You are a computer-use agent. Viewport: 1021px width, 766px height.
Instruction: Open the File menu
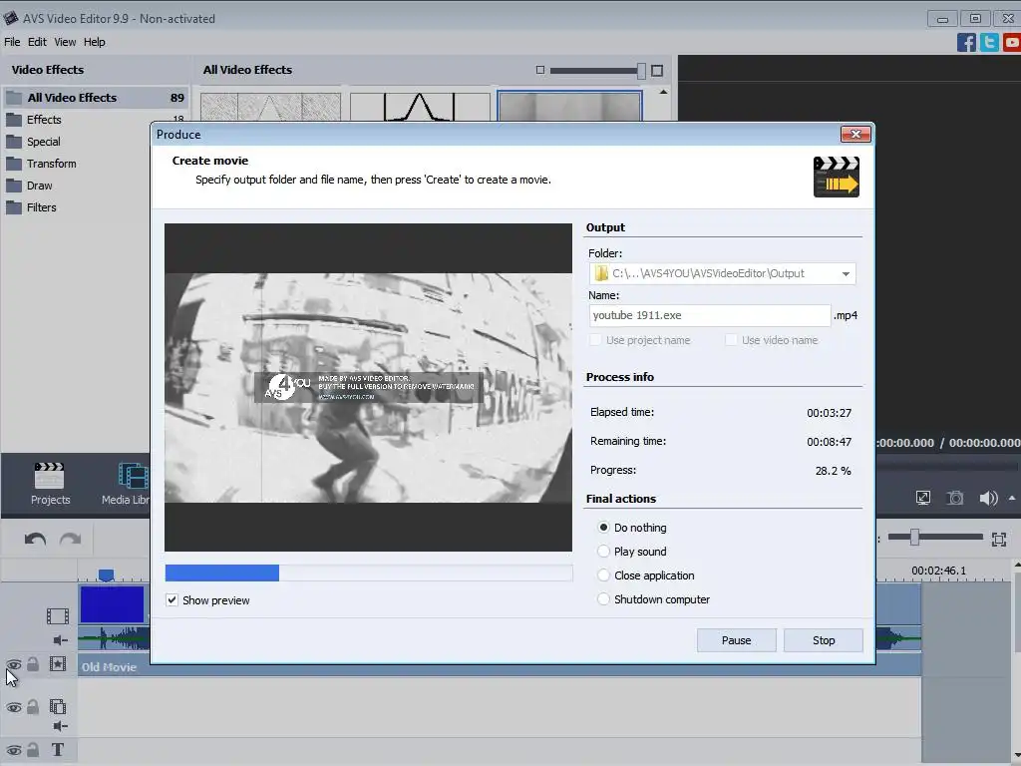coord(12,42)
